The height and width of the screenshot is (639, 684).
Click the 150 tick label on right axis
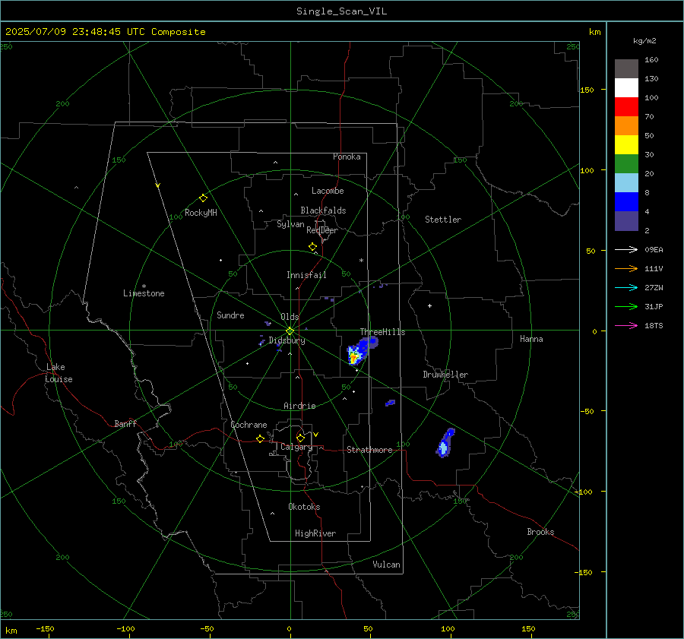(x=587, y=90)
